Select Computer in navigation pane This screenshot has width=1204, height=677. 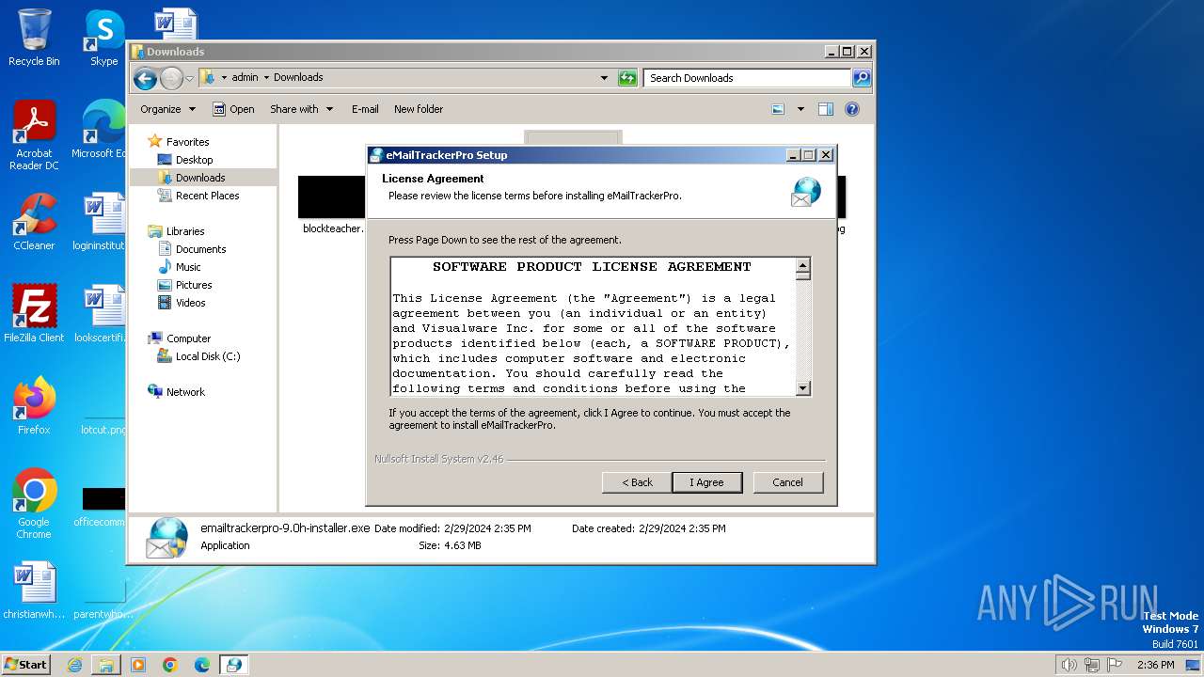tap(188, 338)
